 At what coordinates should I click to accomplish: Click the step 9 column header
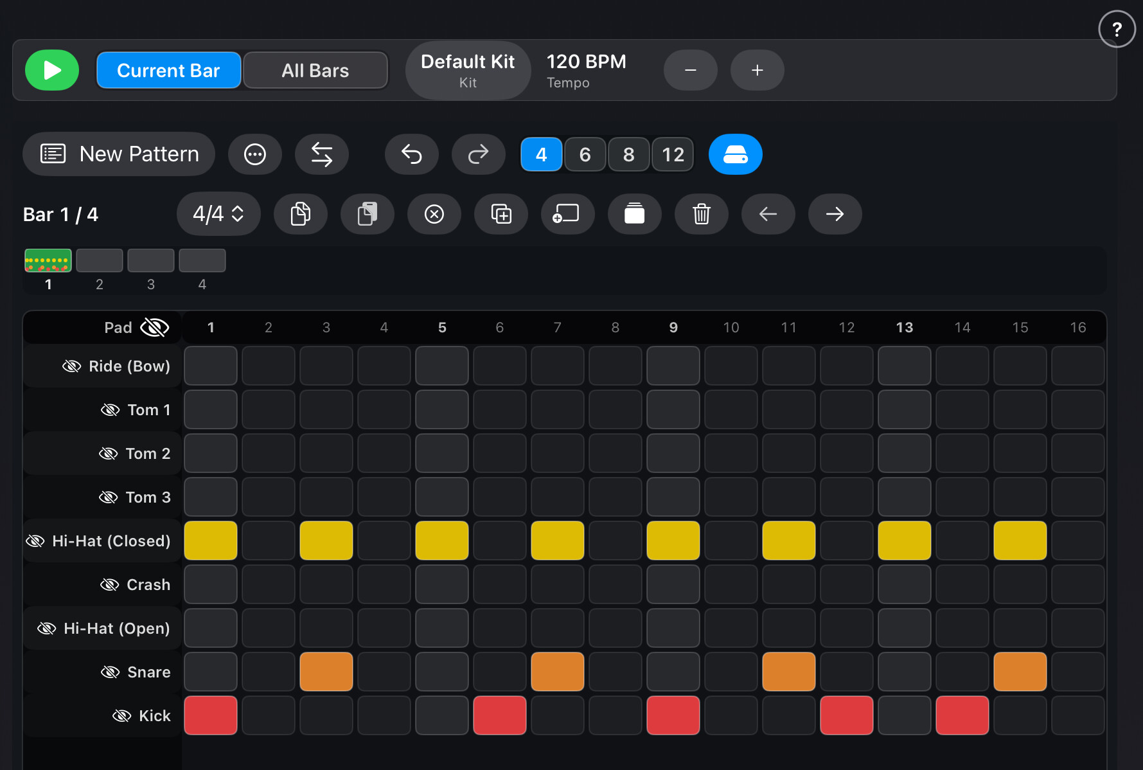point(673,328)
